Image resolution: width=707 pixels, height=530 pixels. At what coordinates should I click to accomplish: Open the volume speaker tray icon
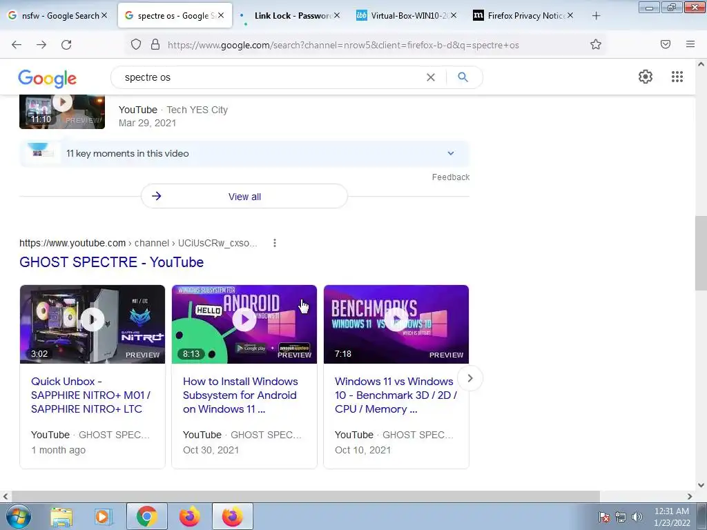(x=637, y=518)
